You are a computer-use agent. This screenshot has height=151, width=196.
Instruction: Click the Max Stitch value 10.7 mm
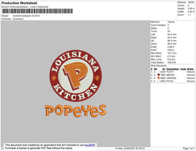[x=172, y=53]
